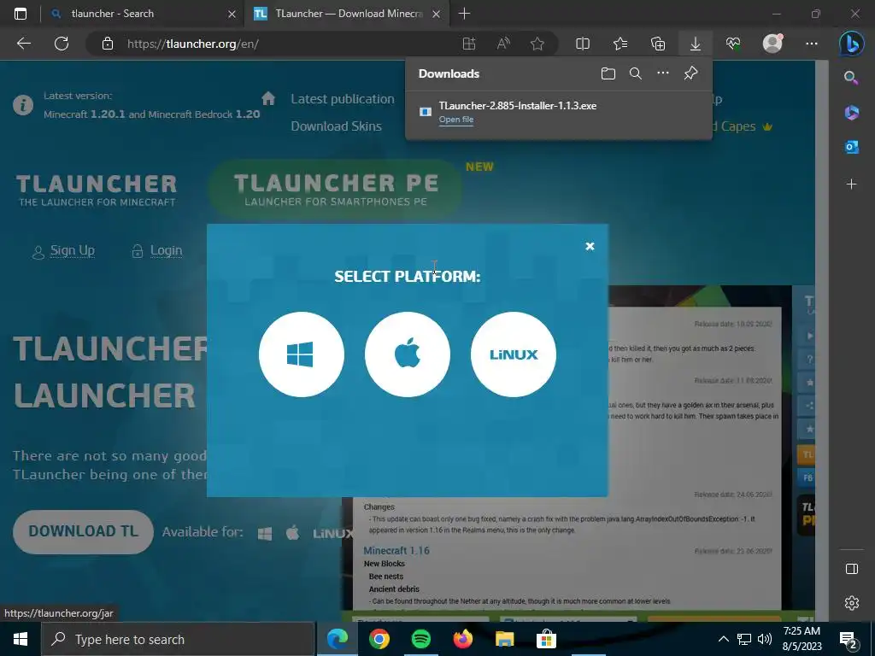Screen dimensions: 875x656
Task: Open the Bing chat sidebar button
Action: (x=852, y=44)
